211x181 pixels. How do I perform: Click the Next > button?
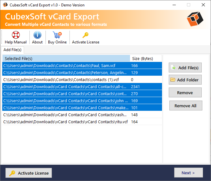point(188,173)
